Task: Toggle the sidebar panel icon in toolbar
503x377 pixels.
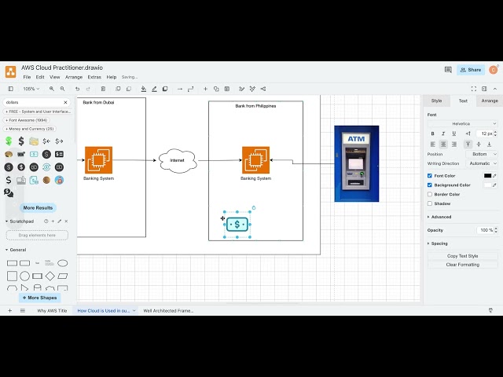Action: point(10,89)
